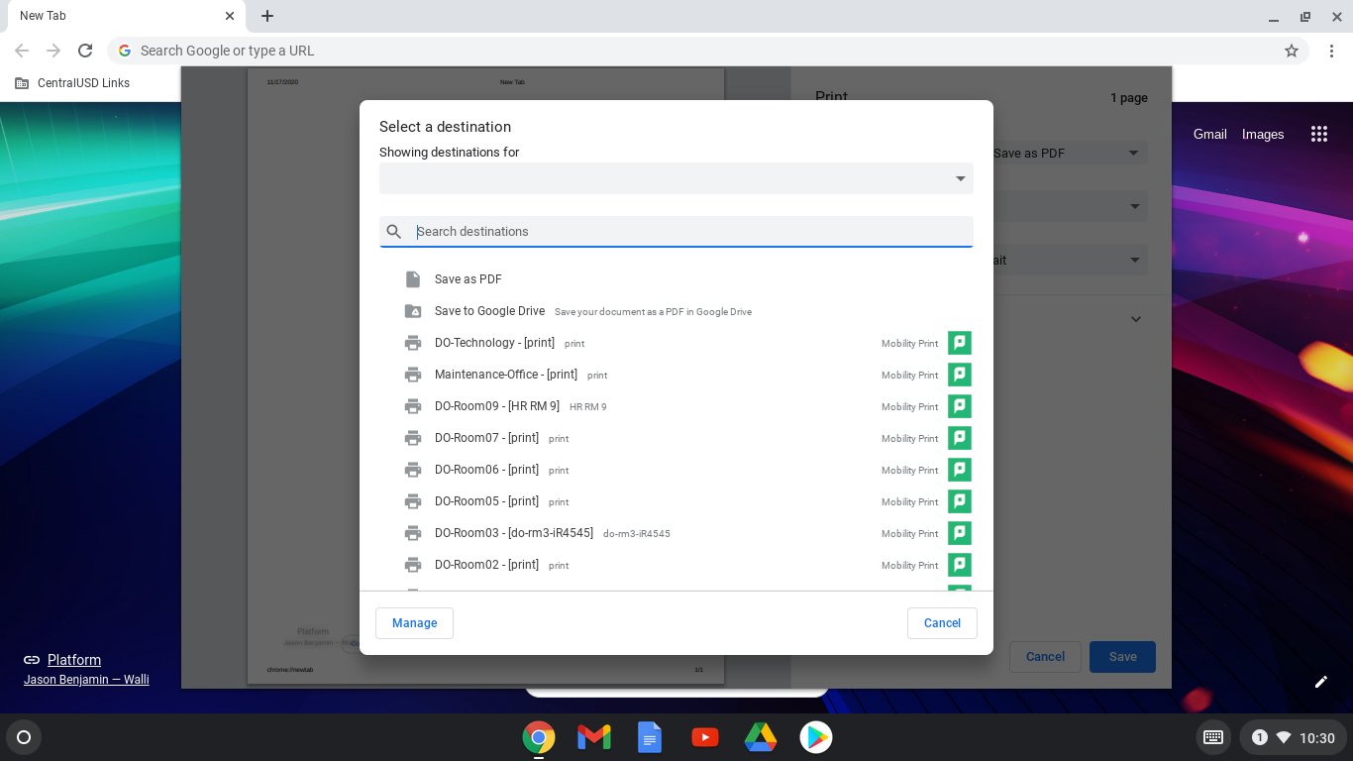This screenshot has width=1353, height=761.
Task: Open the CentralUSD Links bookmark folder
Action: [x=72, y=83]
